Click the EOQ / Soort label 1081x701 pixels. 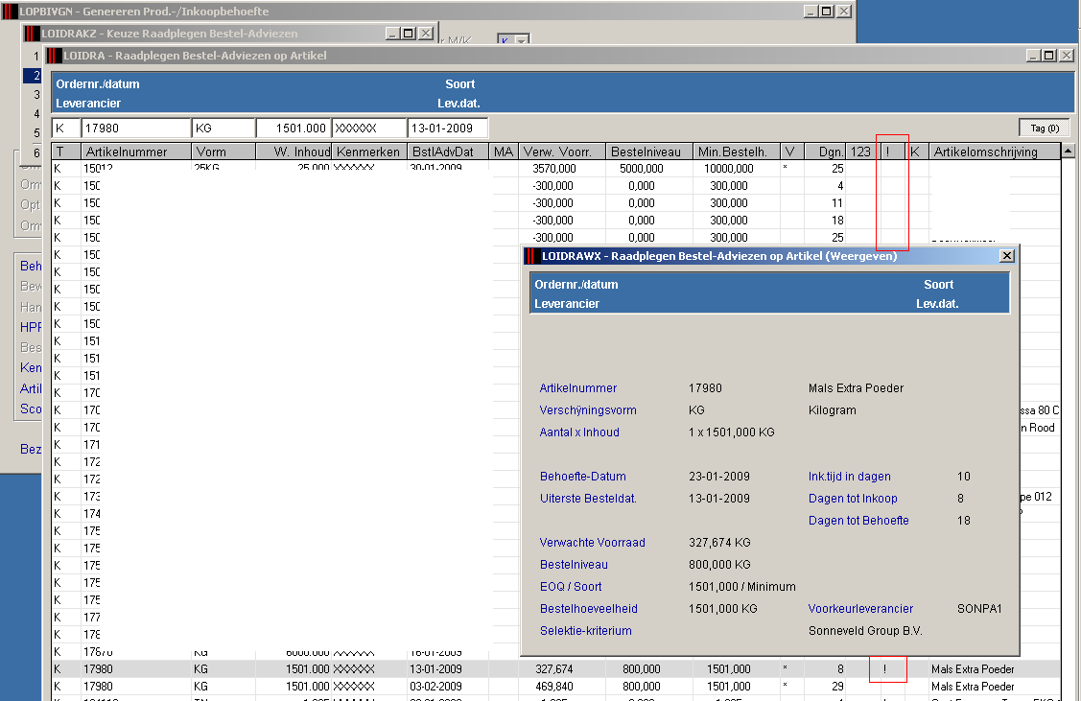point(571,587)
